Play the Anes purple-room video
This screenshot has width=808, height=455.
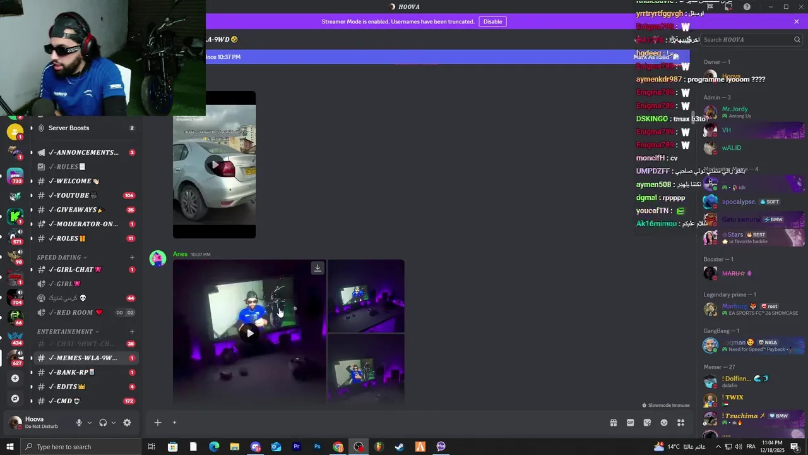[x=250, y=333]
